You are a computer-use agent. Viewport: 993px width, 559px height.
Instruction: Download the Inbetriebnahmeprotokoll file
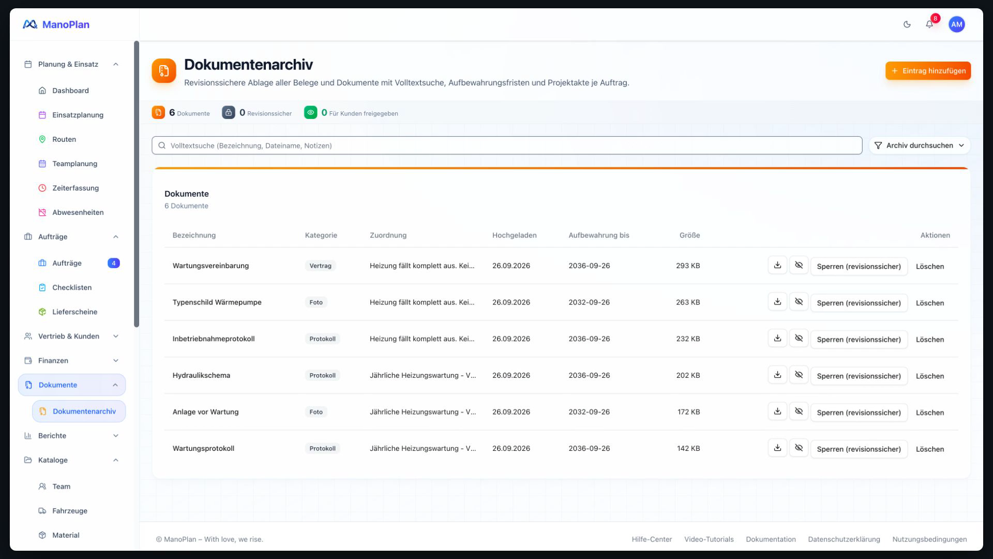pyautogui.click(x=777, y=339)
